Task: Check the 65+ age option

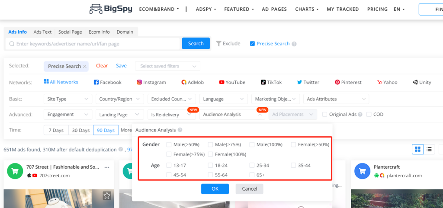Action: 252,175
